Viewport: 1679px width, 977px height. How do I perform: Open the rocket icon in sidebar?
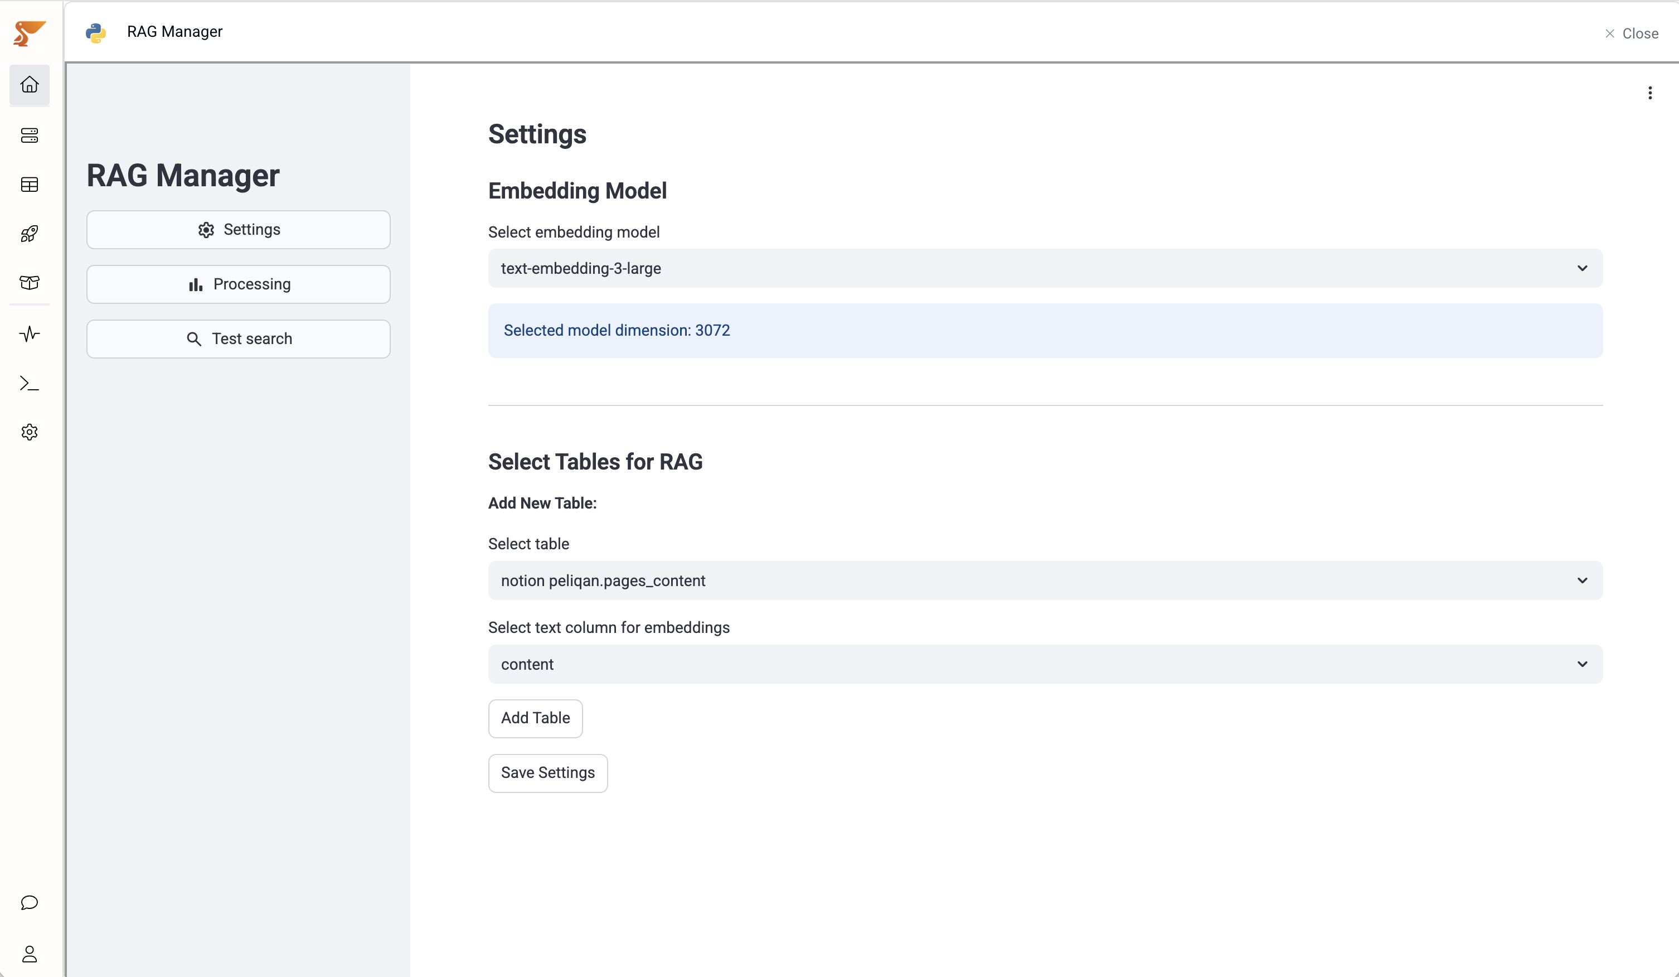click(30, 234)
